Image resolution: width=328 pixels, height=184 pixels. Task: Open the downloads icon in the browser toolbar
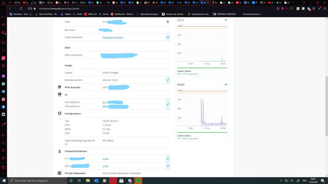319,8
